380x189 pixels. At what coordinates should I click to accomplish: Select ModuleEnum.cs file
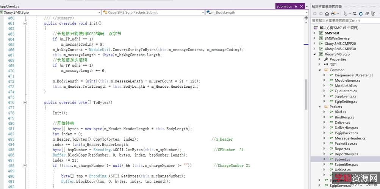coord(347,81)
